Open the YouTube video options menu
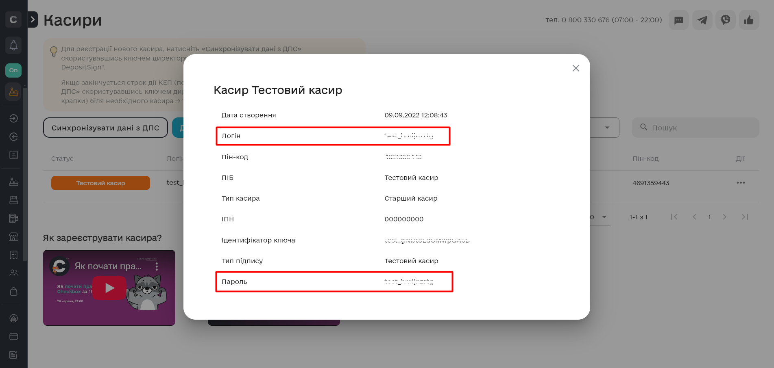The width and height of the screenshot is (774, 368). tap(157, 266)
